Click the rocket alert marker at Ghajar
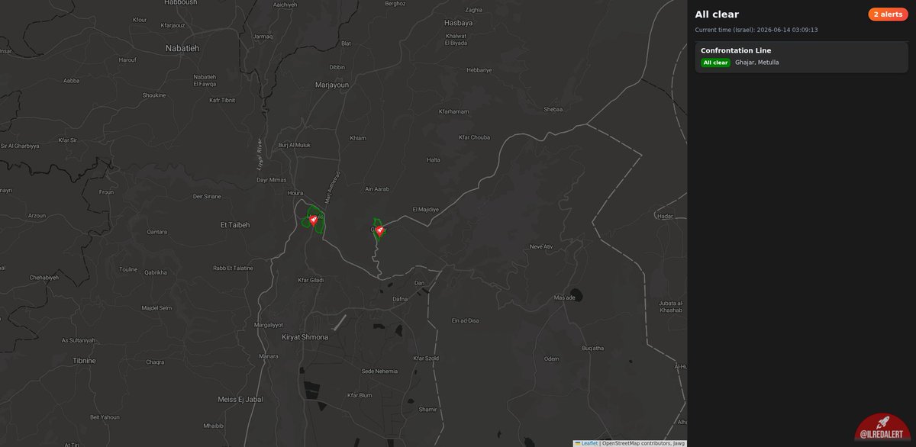The width and height of the screenshot is (916, 447). (x=379, y=230)
